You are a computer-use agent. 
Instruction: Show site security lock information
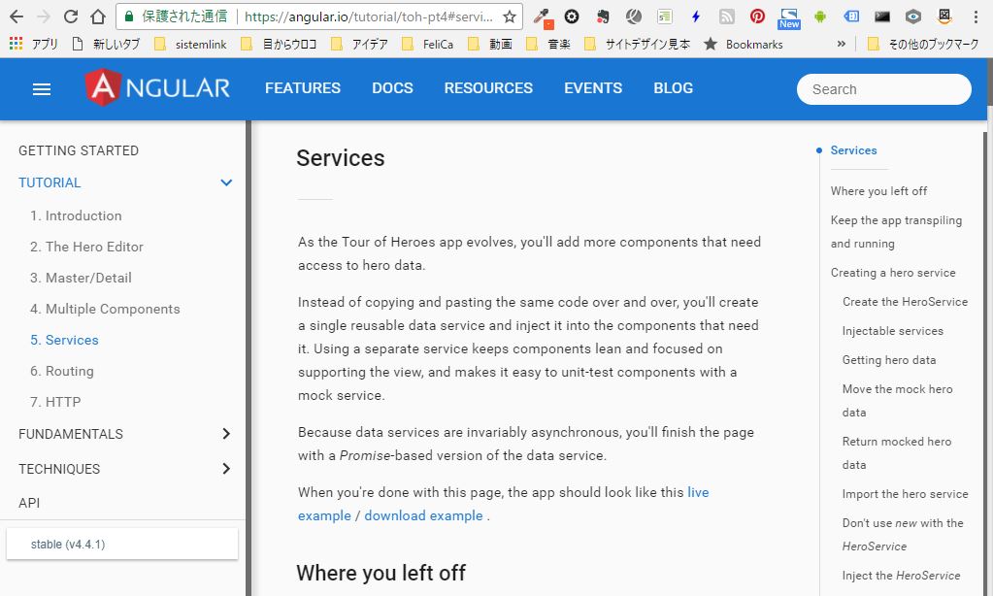[x=129, y=17]
